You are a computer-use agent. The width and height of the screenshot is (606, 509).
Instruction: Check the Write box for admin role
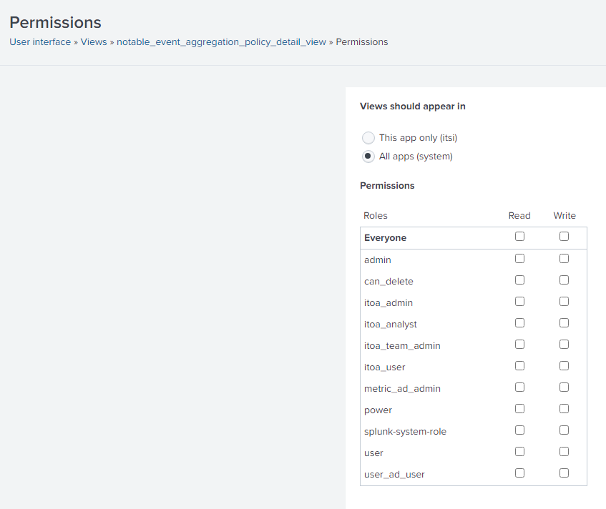pyautogui.click(x=563, y=258)
